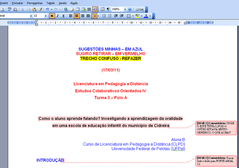Insert an Excel spreadsheet
Screen dimensions: 239x168
point(83,9)
